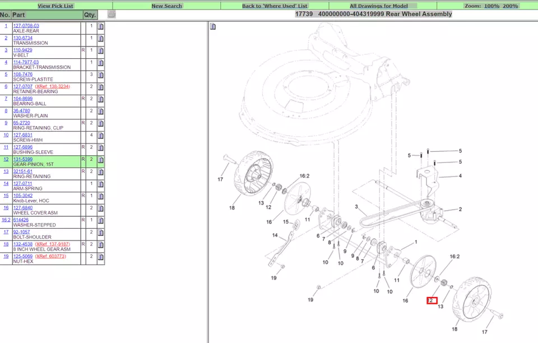Screen dimensions: 538x343
Task: Open XRef 603773 beside NUT-HEX
Action: (49, 256)
